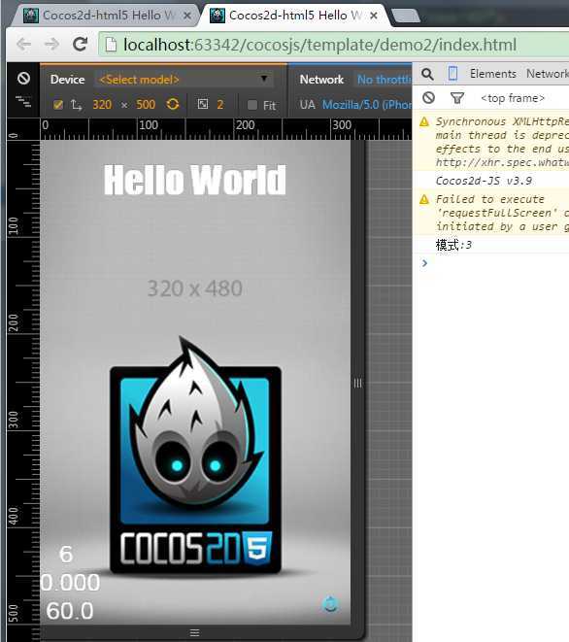The width and height of the screenshot is (569, 642).
Task: Toggle device mode phone icon
Action: [x=452, y=74]
